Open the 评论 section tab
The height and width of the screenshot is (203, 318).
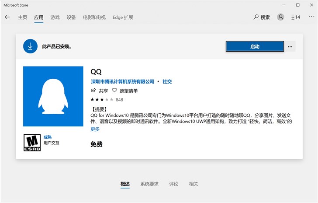pyautogui.click(x=174, y=184)
